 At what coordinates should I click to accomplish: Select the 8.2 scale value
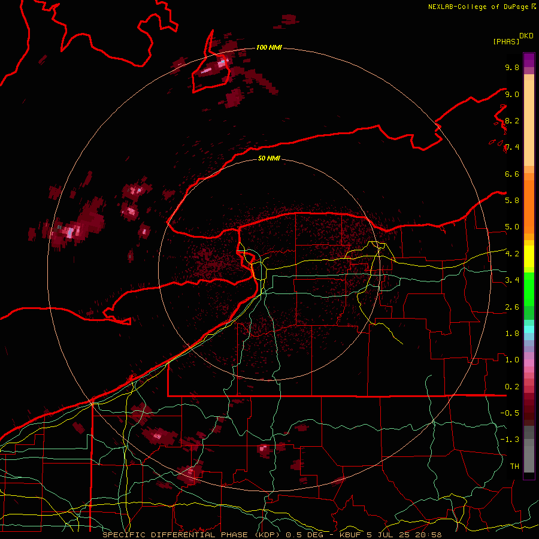[512, 120]
